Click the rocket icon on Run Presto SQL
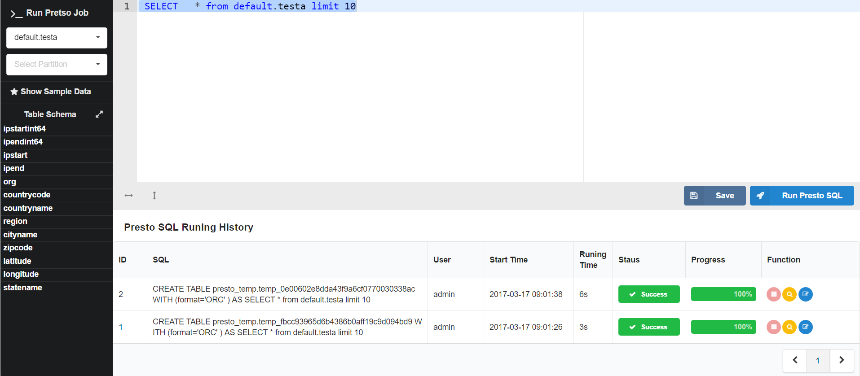This screenshot has height=376, width=860. [760, 196]
